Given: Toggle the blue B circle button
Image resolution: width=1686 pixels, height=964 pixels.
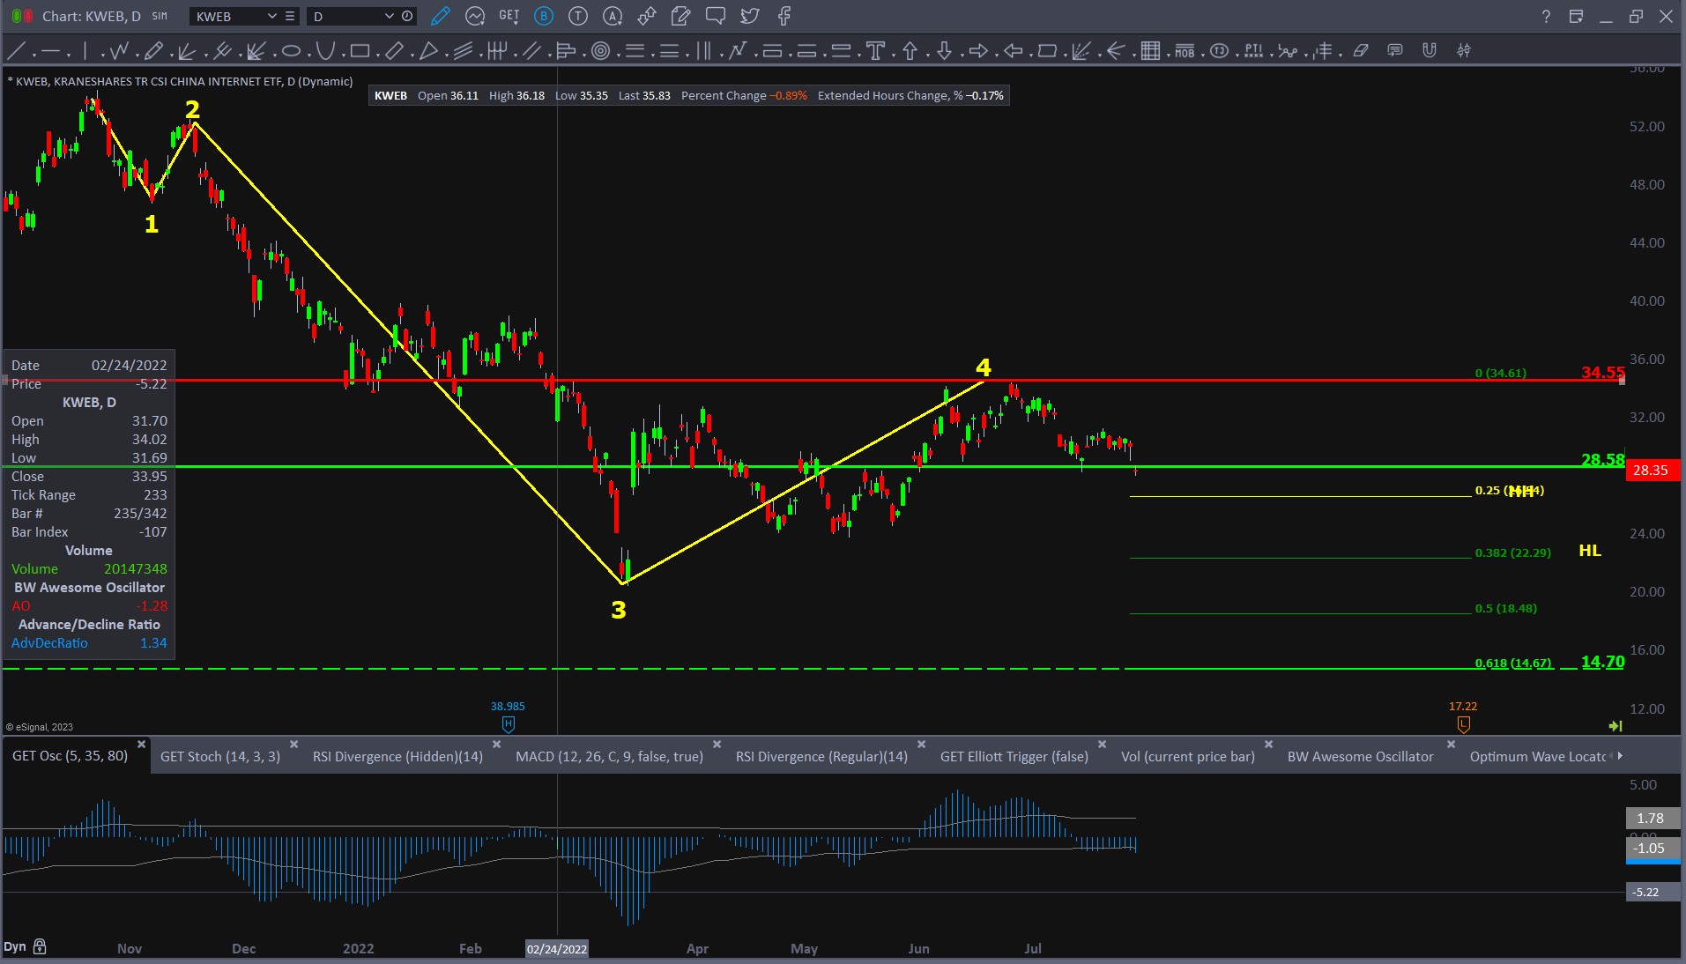Looking at the screenshot, I should pos(544,16).
